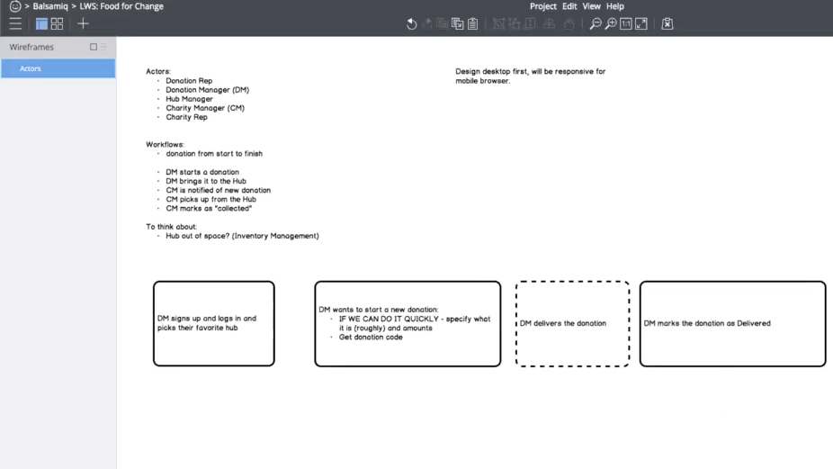Select the dashed box 'DM delivers the donation'

coord(572,323)
